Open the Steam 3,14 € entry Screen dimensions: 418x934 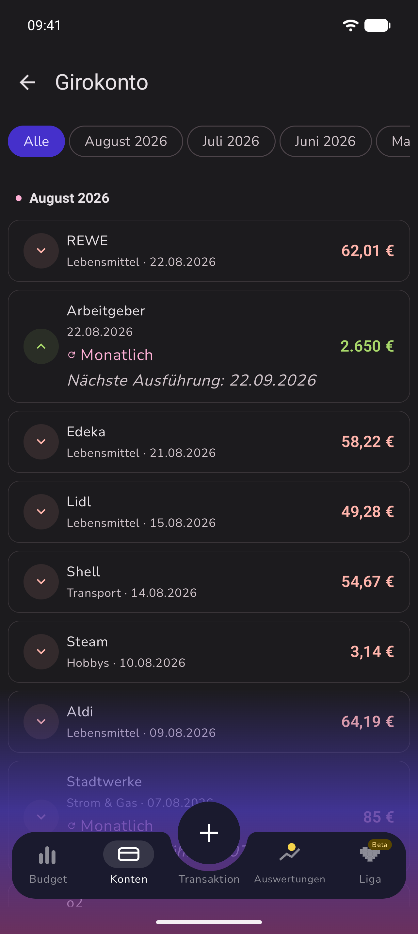[x=209, y=651]
